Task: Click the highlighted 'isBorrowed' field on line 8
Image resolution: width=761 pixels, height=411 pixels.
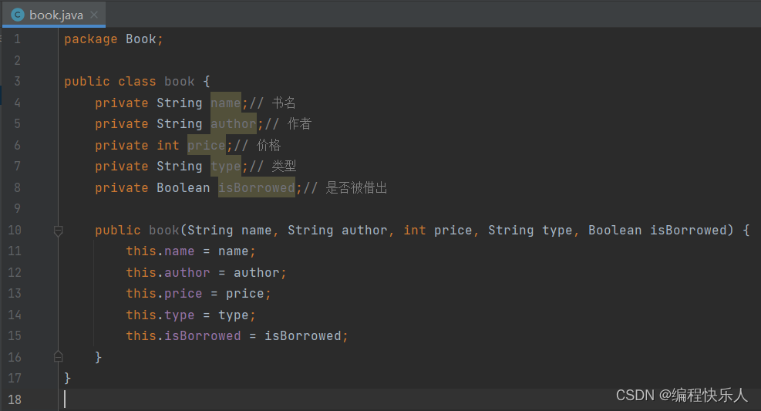Action: [x=256, y=187]
